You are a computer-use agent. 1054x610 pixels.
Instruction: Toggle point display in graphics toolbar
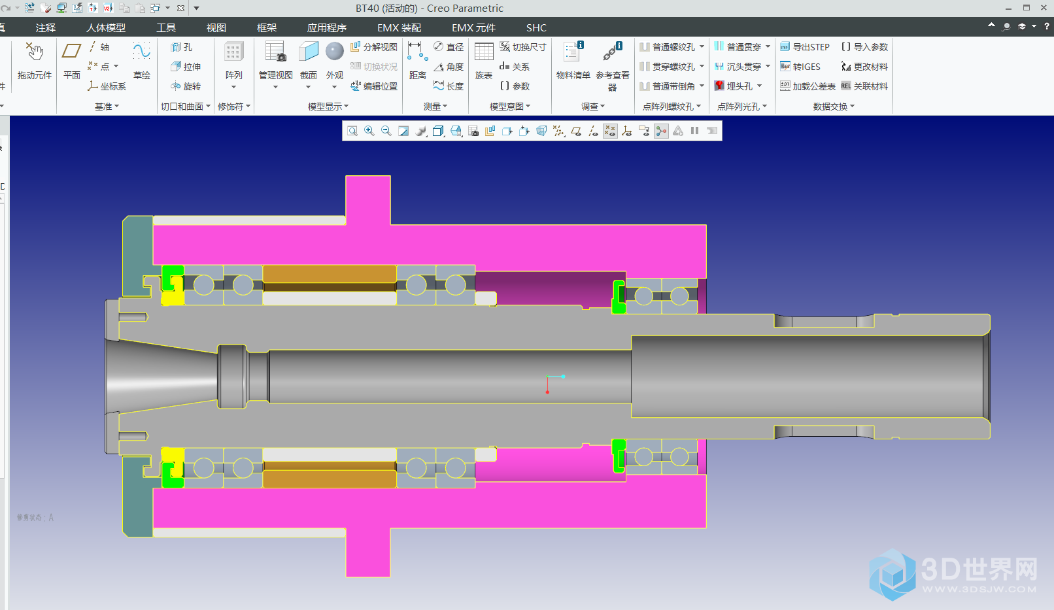[610, 131]
